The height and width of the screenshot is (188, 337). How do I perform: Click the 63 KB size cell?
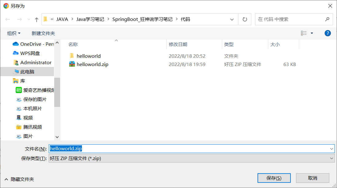pos(290,64)
